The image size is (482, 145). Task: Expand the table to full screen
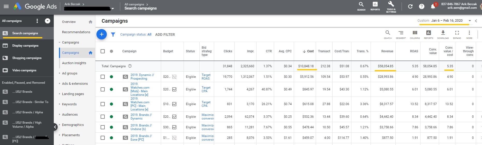click(x=457, y=35)
